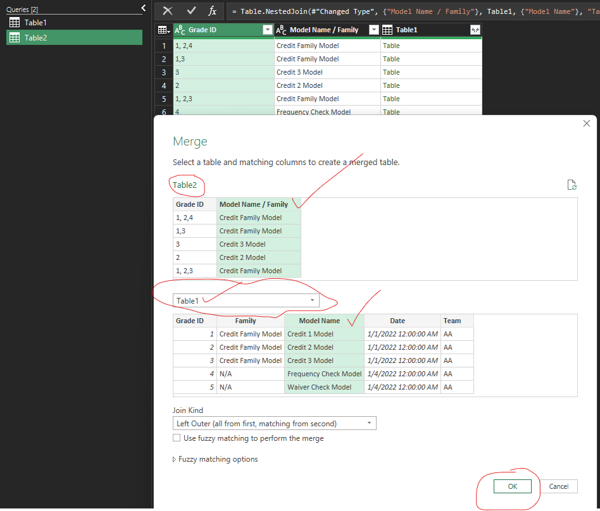Click the formula bar confirm checkmark icon
Viewport: 600px width, 511px height.
pos(191,11)
